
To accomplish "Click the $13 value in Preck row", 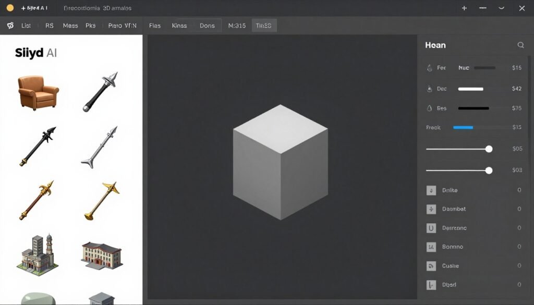I will [x=517, y=127].
